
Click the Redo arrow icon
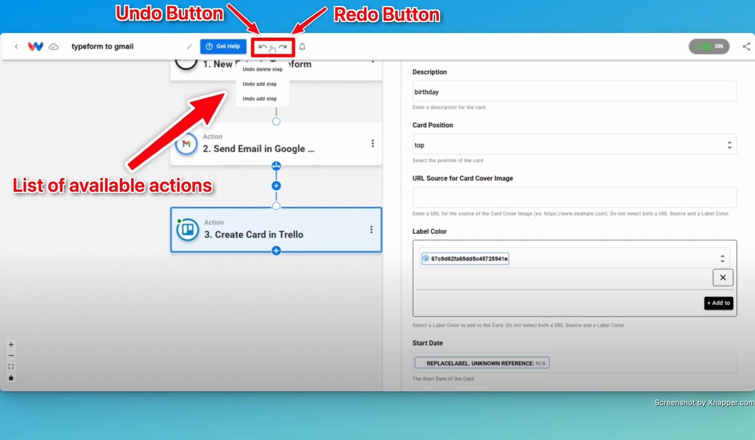coord(283,46)
